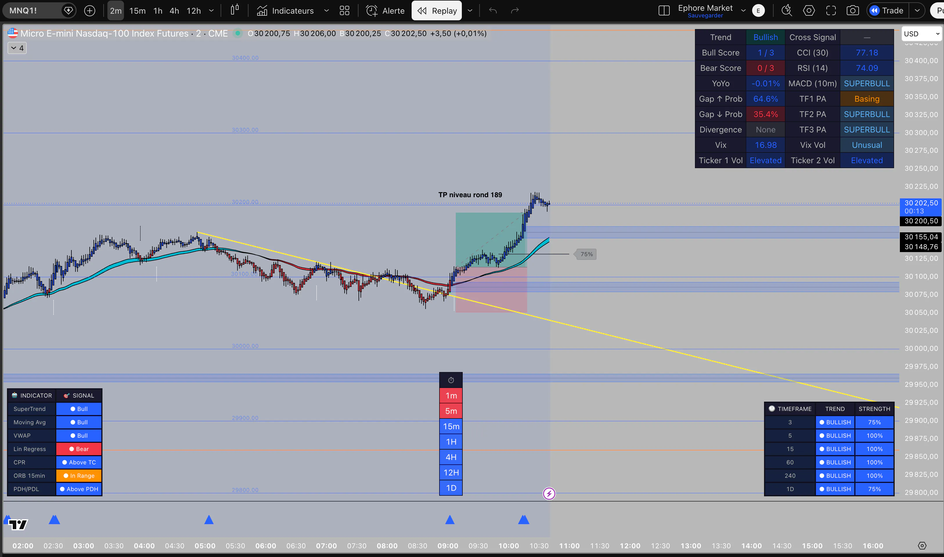Click the CPR Above TC cell
Viewport: 944px width, 557px height.
[x=79, y=462]
